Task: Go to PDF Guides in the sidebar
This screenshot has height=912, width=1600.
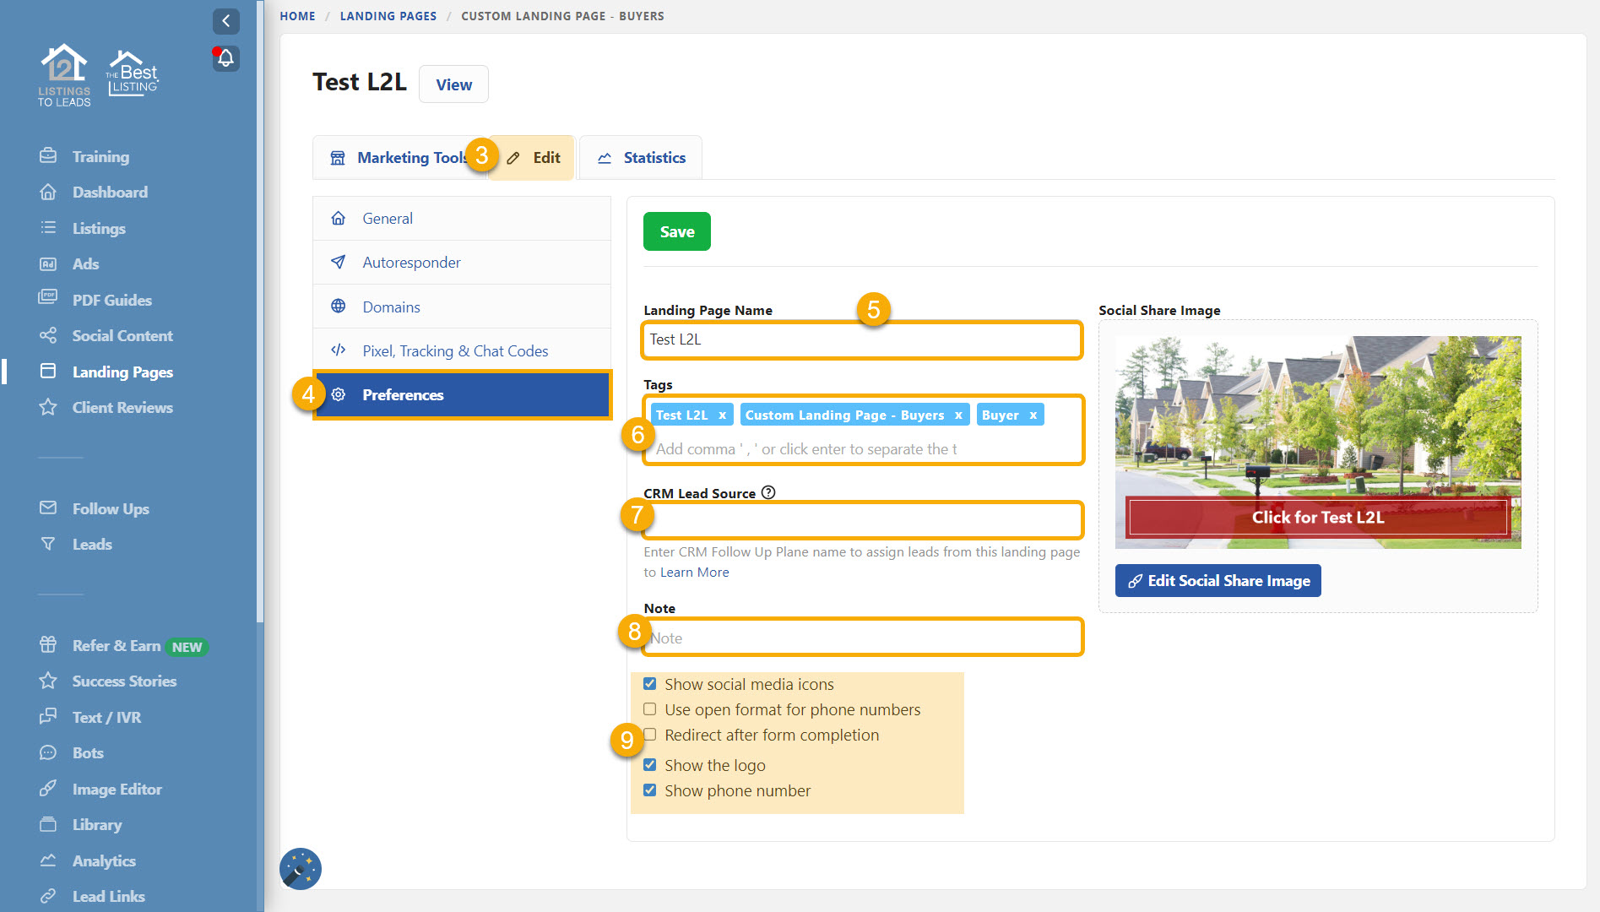Action: [111, 300]
